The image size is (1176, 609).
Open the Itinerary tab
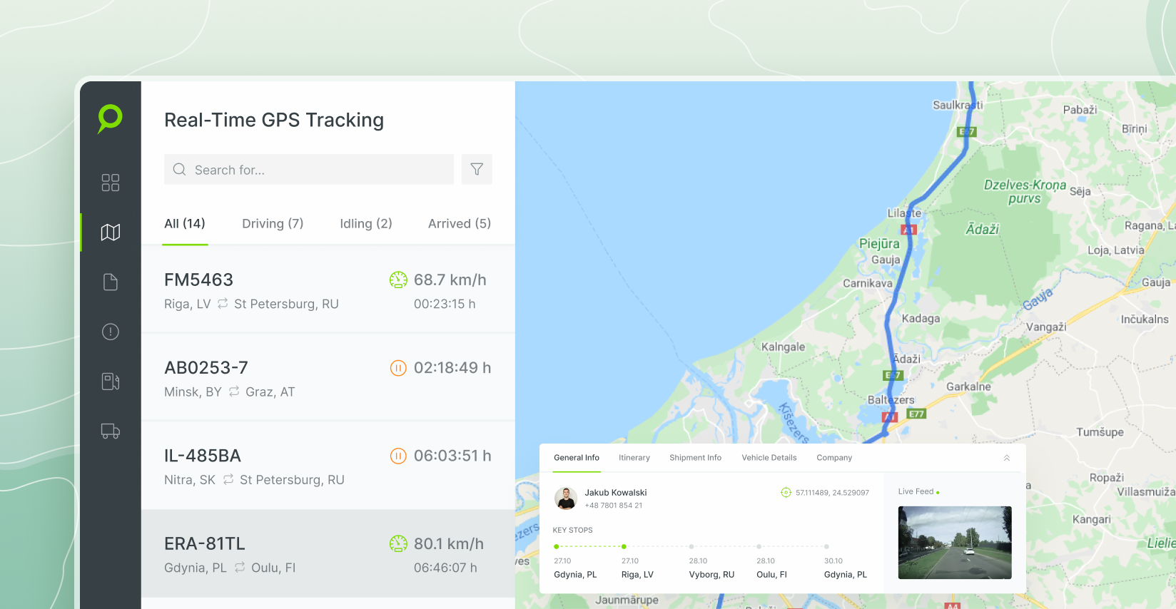(x=634, y=458)
